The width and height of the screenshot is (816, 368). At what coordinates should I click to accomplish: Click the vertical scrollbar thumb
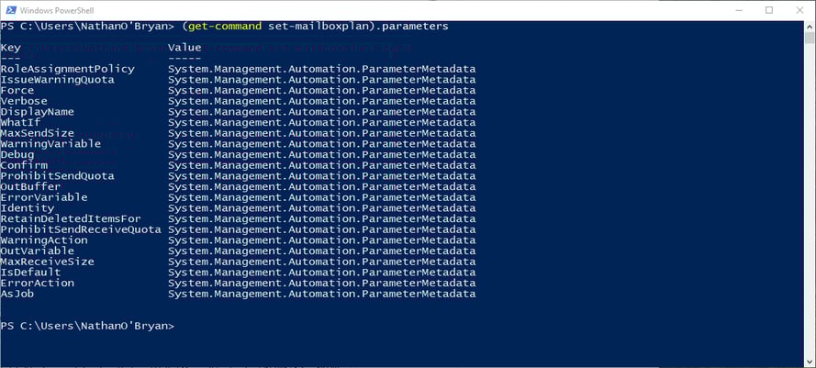(x=810, y=38)
